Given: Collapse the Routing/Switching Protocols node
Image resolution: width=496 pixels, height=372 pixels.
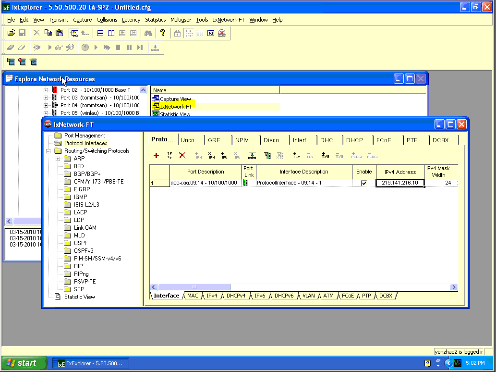Looking at the screenshot, I should [x=48, y=151].
